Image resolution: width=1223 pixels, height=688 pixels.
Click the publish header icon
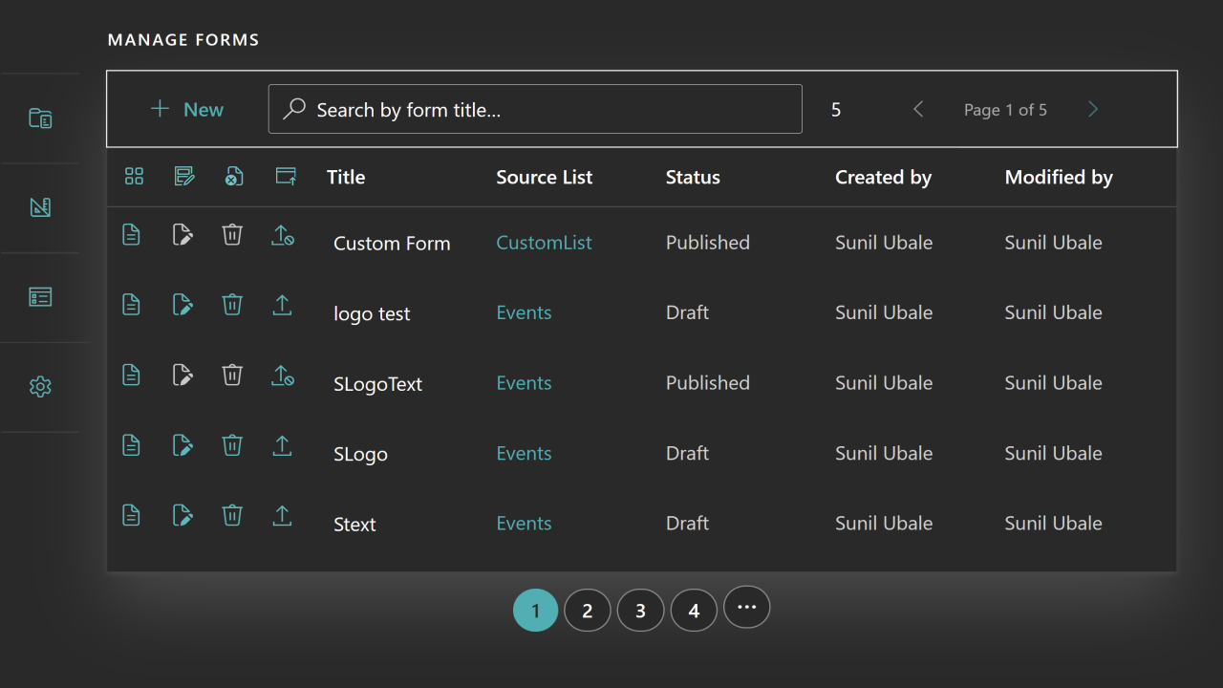pos(286,176)
